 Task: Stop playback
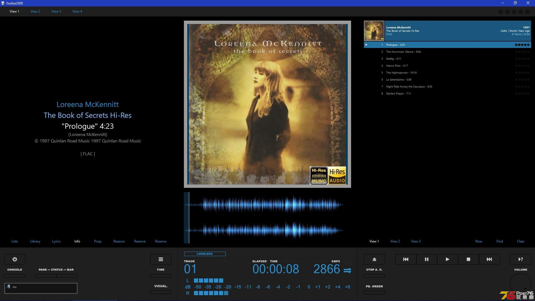pyautogui.click(x=468, y=259)
